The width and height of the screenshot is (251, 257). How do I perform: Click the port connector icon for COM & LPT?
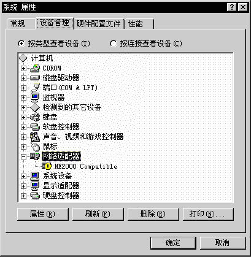coord(35,88)
